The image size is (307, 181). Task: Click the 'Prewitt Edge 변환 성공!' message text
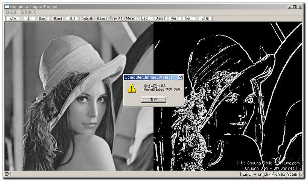[163, 90]
